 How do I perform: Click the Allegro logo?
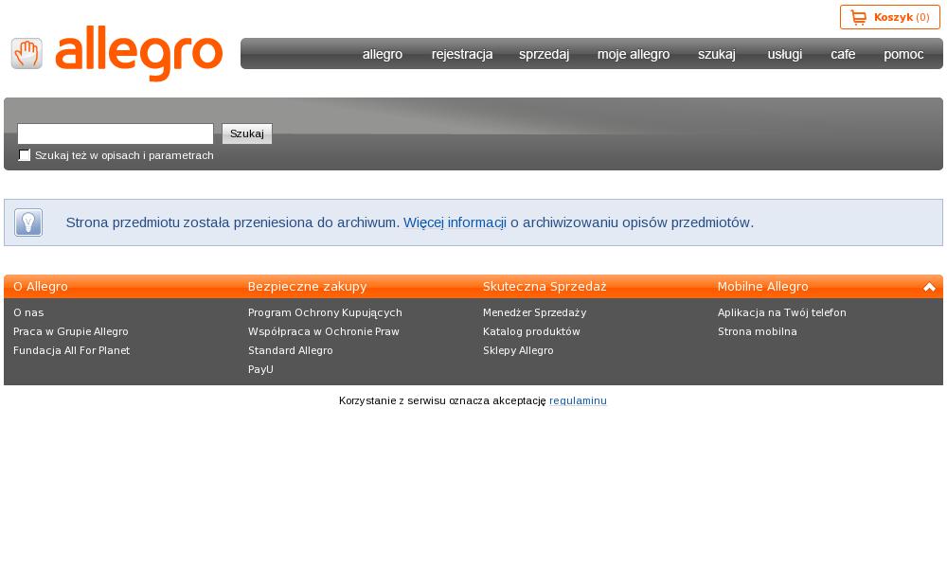(139, 53)
